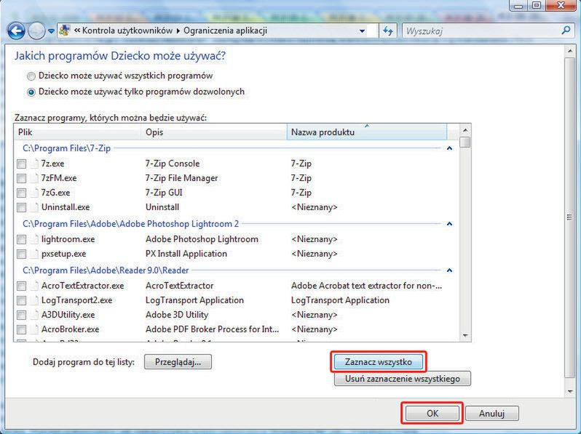Click program list scrollbar up arrow

click(x=465, y=130)
